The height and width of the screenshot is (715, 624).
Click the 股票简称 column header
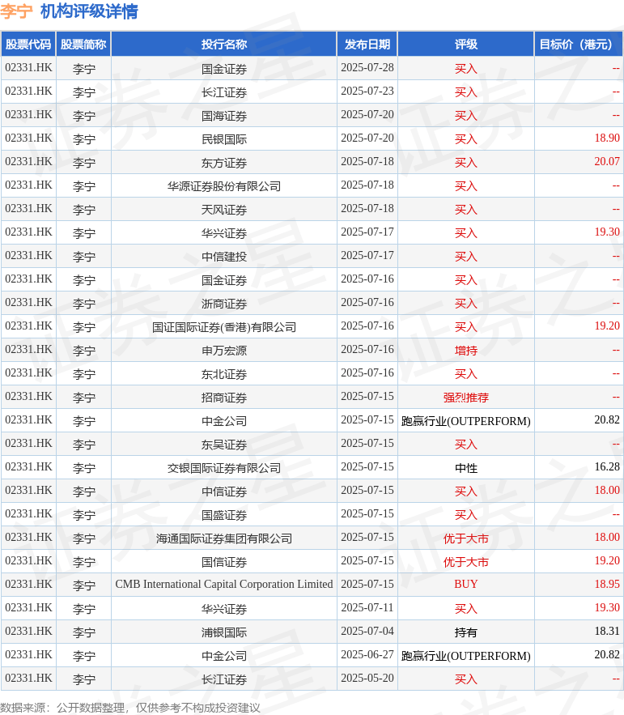[x=83, y=45]
